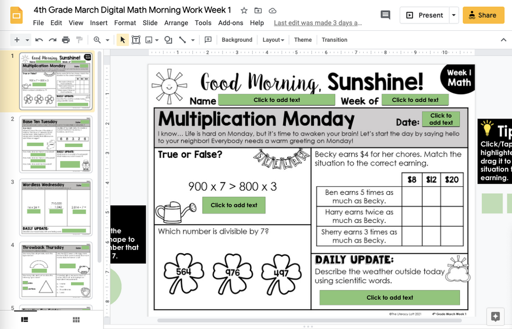512x329 pixels.
Task: Open the Format menu
Action: click(125, 23)
